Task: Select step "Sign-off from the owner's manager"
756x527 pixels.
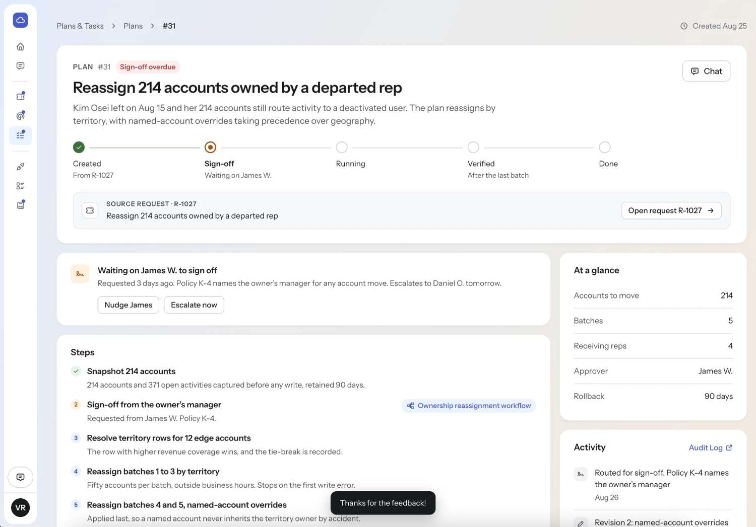Action: 154,405
